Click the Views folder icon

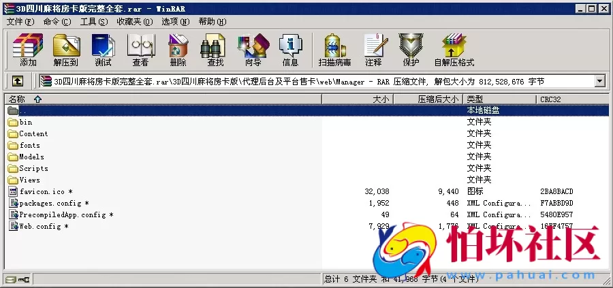point(13,180)
